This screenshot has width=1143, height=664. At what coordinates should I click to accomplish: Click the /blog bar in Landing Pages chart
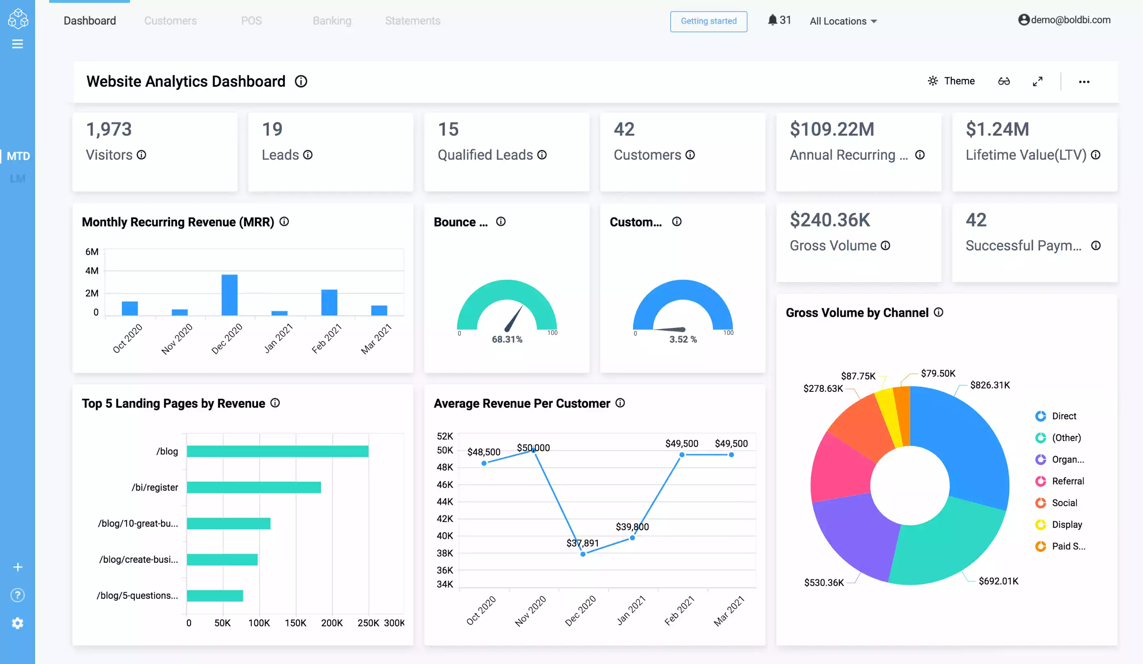(278, 452)
